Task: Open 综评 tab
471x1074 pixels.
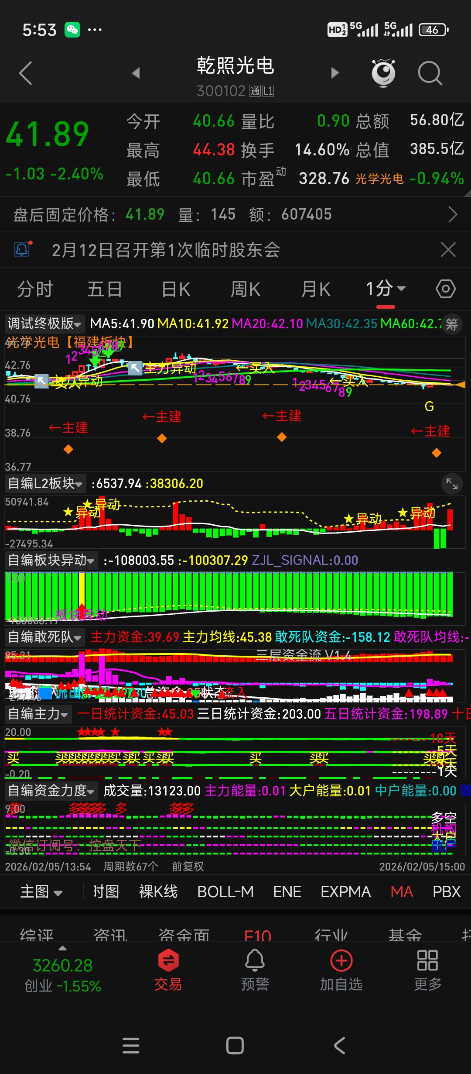Action: point(37,934)
